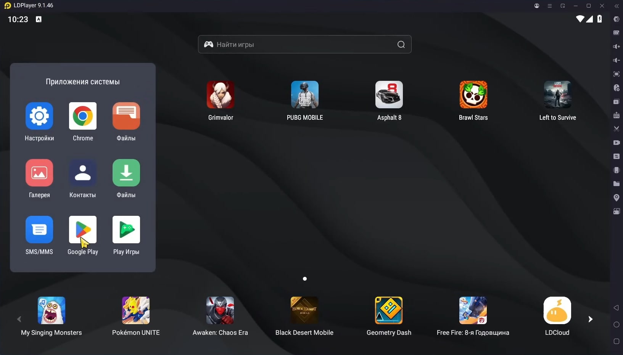Launch Grimvalor game

[x=221, y=95]
